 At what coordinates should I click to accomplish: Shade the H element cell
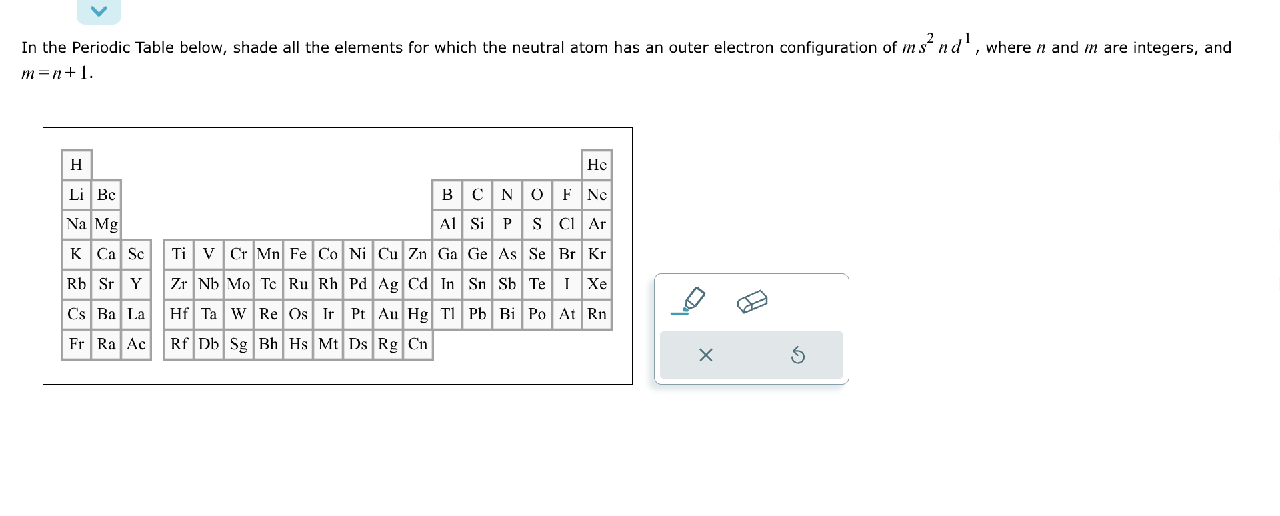[75, 165]
